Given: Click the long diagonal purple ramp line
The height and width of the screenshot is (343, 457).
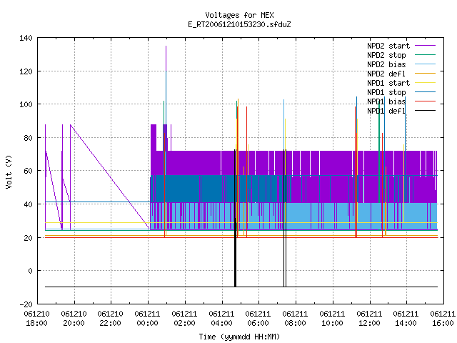Looking at the screenshot, I should [x=110, y=177].
